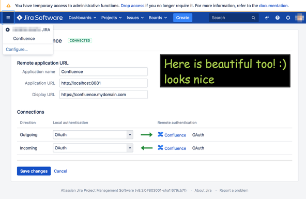The height and width of the screenshot is (199, 306).
Task: Open Confluence link in Incoming row
Action: click(x=175, y=148)
